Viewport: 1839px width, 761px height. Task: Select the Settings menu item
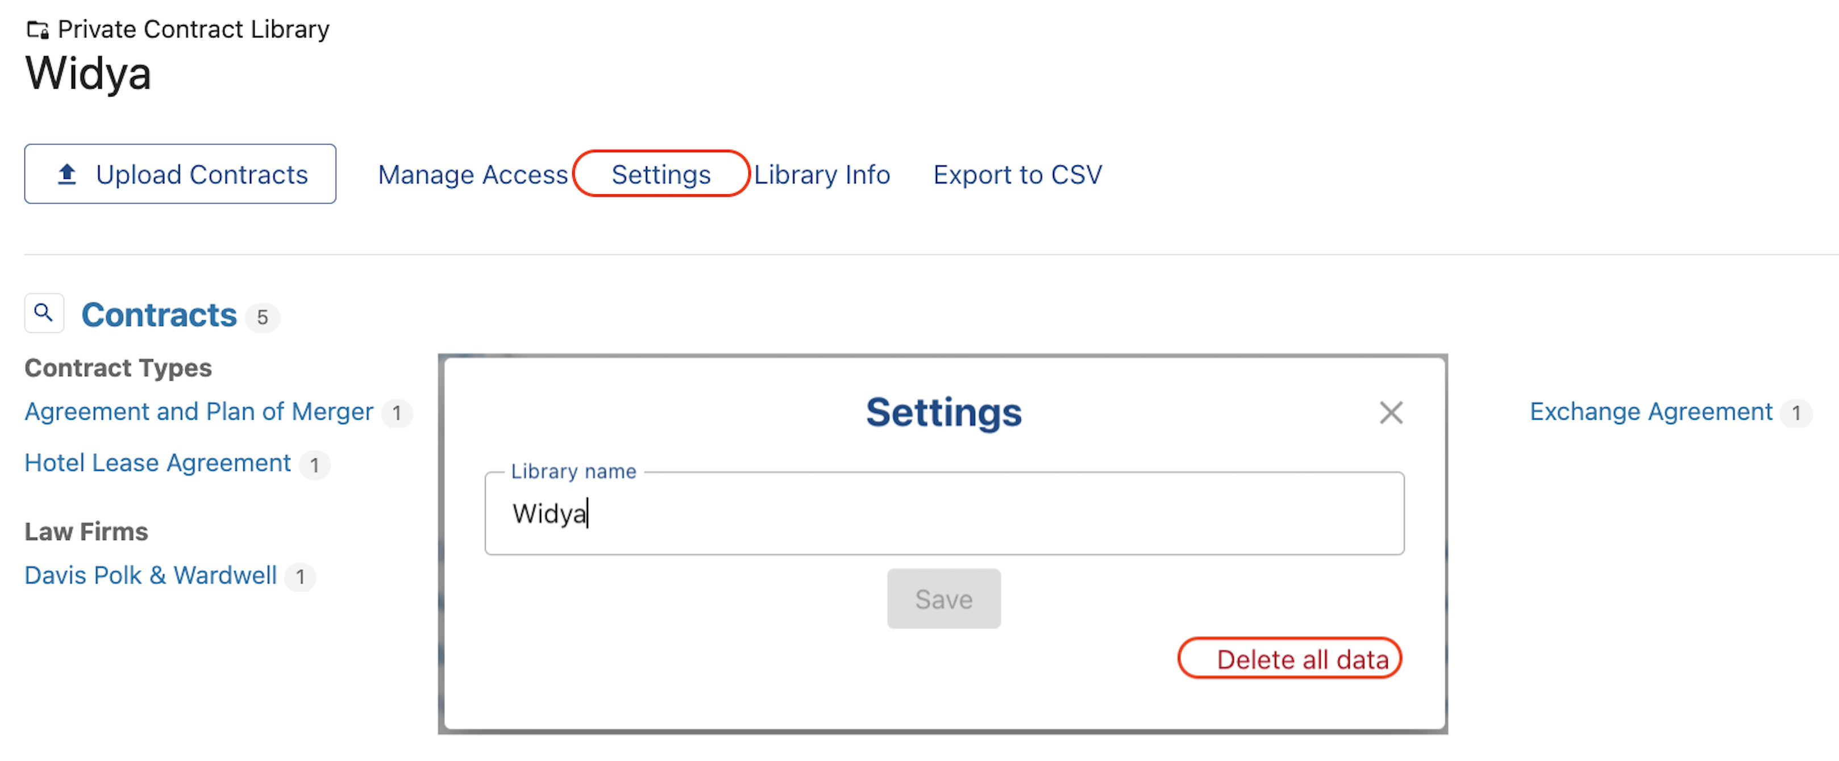coord(661,175)
